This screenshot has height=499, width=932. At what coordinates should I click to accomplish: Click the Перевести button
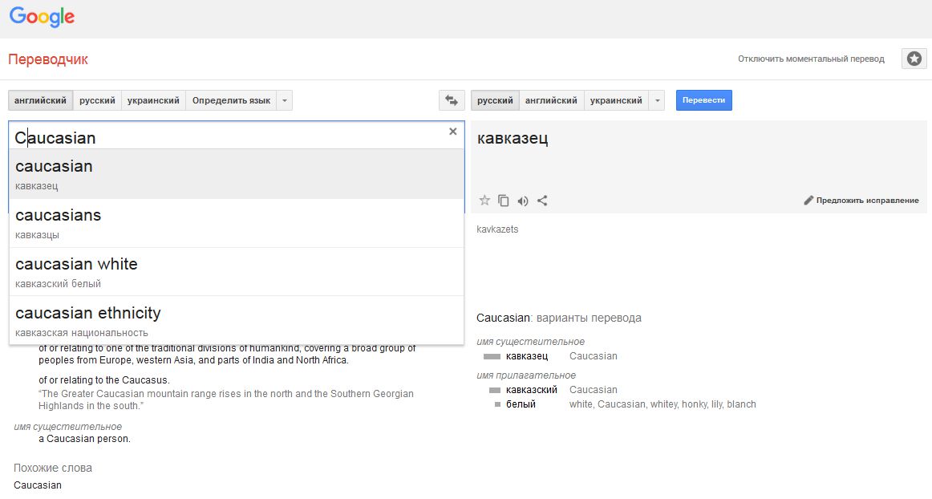point(703,100)
